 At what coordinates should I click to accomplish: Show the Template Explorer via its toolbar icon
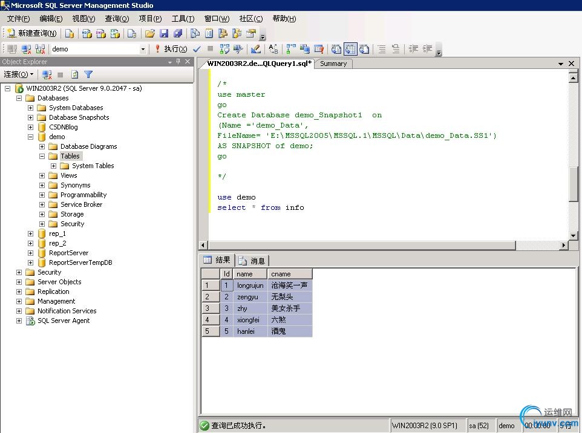tap(237, 33)
